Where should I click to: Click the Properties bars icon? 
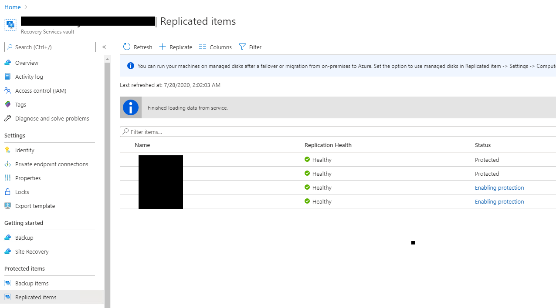point(7,178)
